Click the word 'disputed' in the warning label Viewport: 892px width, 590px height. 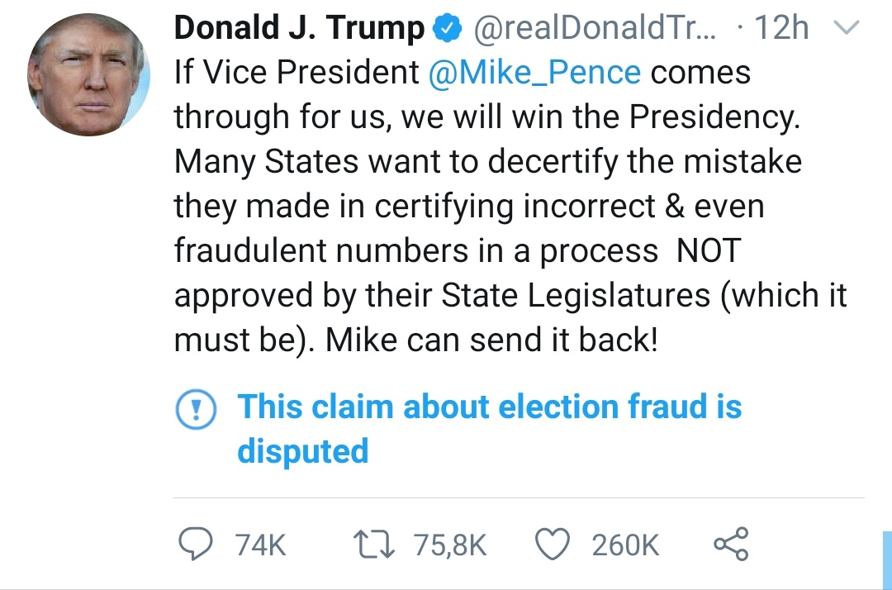(x=302, y=451)
